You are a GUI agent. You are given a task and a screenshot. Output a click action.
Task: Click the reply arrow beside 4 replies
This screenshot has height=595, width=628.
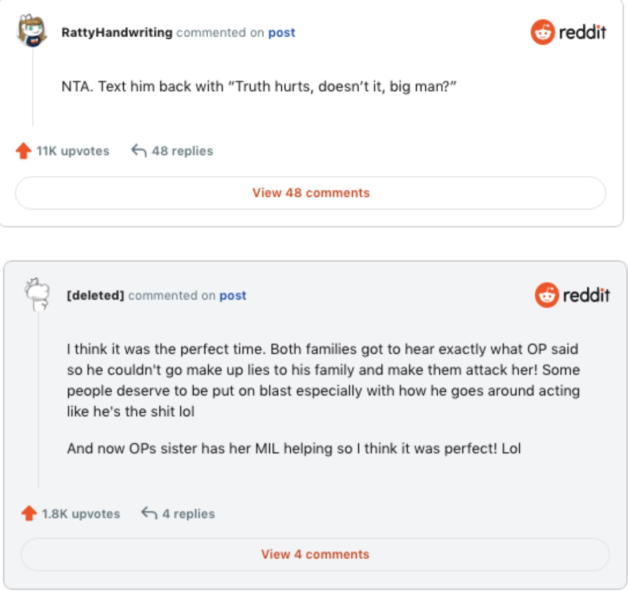(149, 513)
